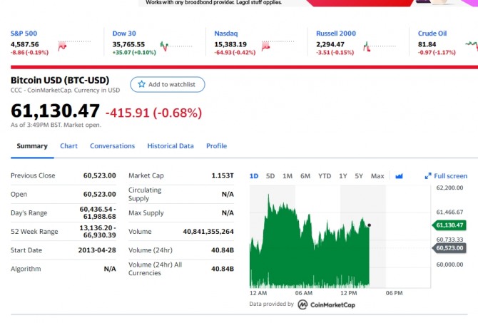Viewport: 478px width, 323px height.
Task: Click the chart type area icon
Action: click(399, 176)
